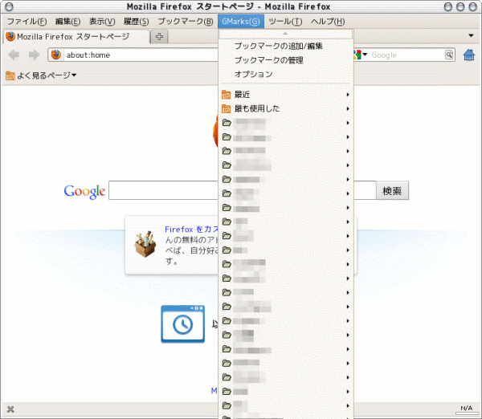Viewport: 482px width, 419px height.
Task: Open the ツール(T) menu
Action: click(285, 21)
